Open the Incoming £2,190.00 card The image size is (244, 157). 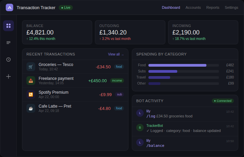203,32
